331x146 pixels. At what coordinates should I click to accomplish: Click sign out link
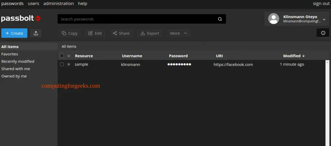321,4
